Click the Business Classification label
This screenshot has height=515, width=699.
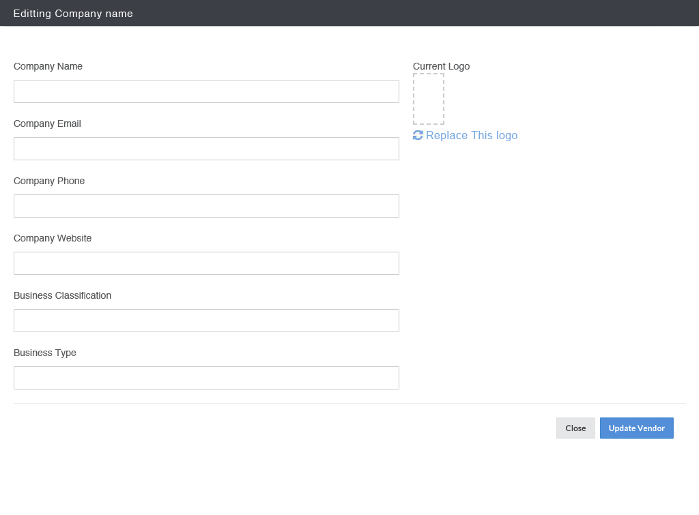(x=62, y=295)
